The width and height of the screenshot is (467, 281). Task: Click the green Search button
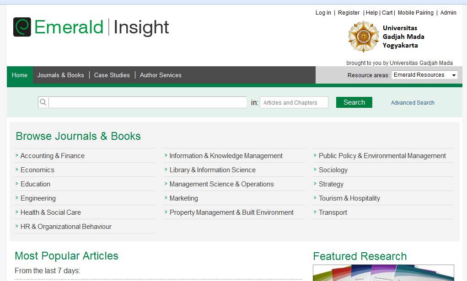(x=354, y=102)
